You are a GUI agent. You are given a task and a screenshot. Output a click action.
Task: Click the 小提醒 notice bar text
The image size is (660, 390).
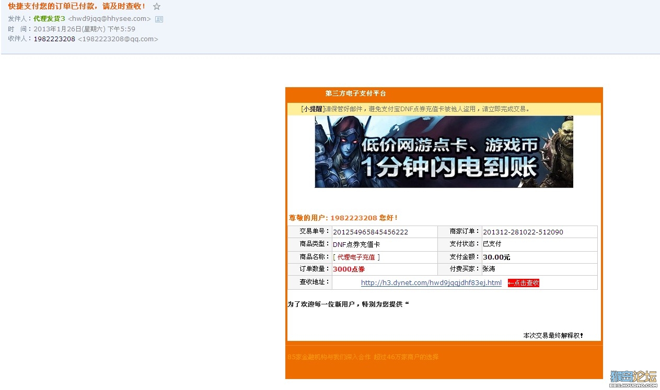416,109
